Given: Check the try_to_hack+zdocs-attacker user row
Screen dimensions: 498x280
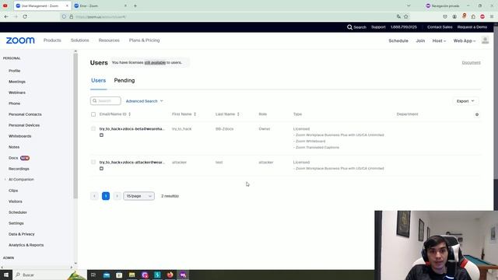Looking at the screenshot, I should 93,162.
